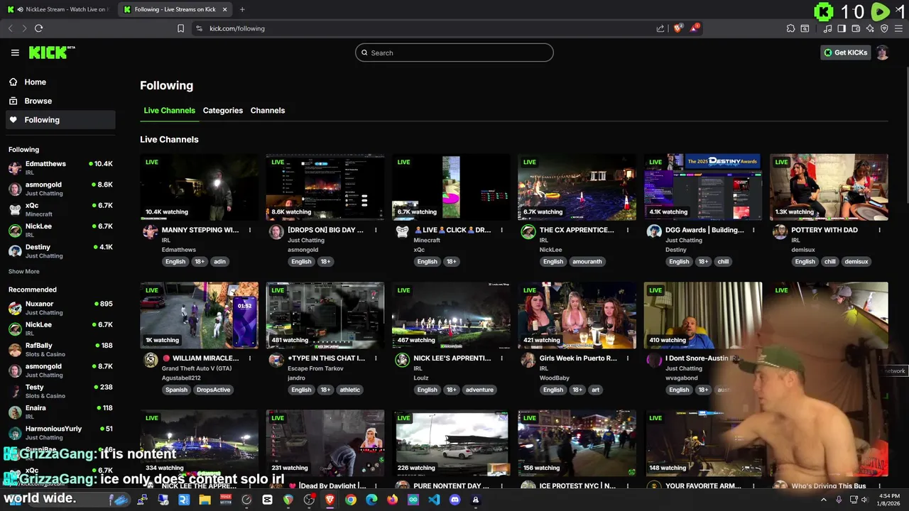The width and height of the screenshot is (909, 511).
Task: Open the user profile avatar menu
Action: tap(882, 53)
